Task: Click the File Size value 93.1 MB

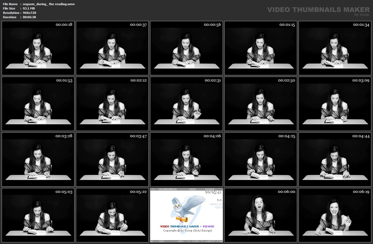Action: 29,8
